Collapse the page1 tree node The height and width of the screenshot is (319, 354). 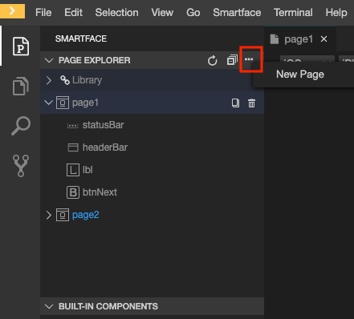point(49,103)
